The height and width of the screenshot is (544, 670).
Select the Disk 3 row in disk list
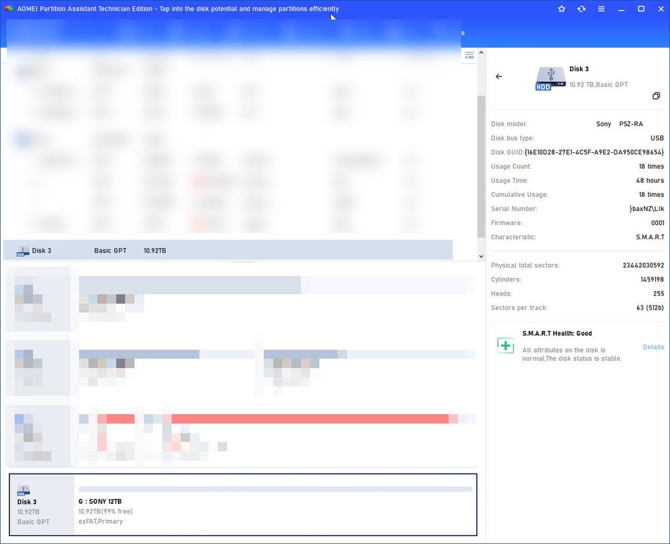[228, 251]
